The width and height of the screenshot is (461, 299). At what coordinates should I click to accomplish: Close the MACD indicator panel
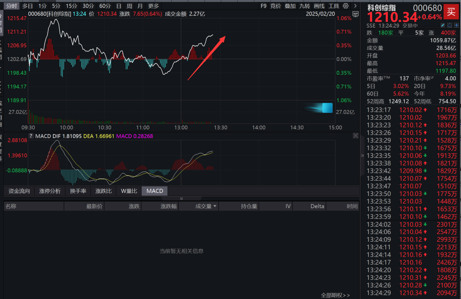tap(356, 136)
